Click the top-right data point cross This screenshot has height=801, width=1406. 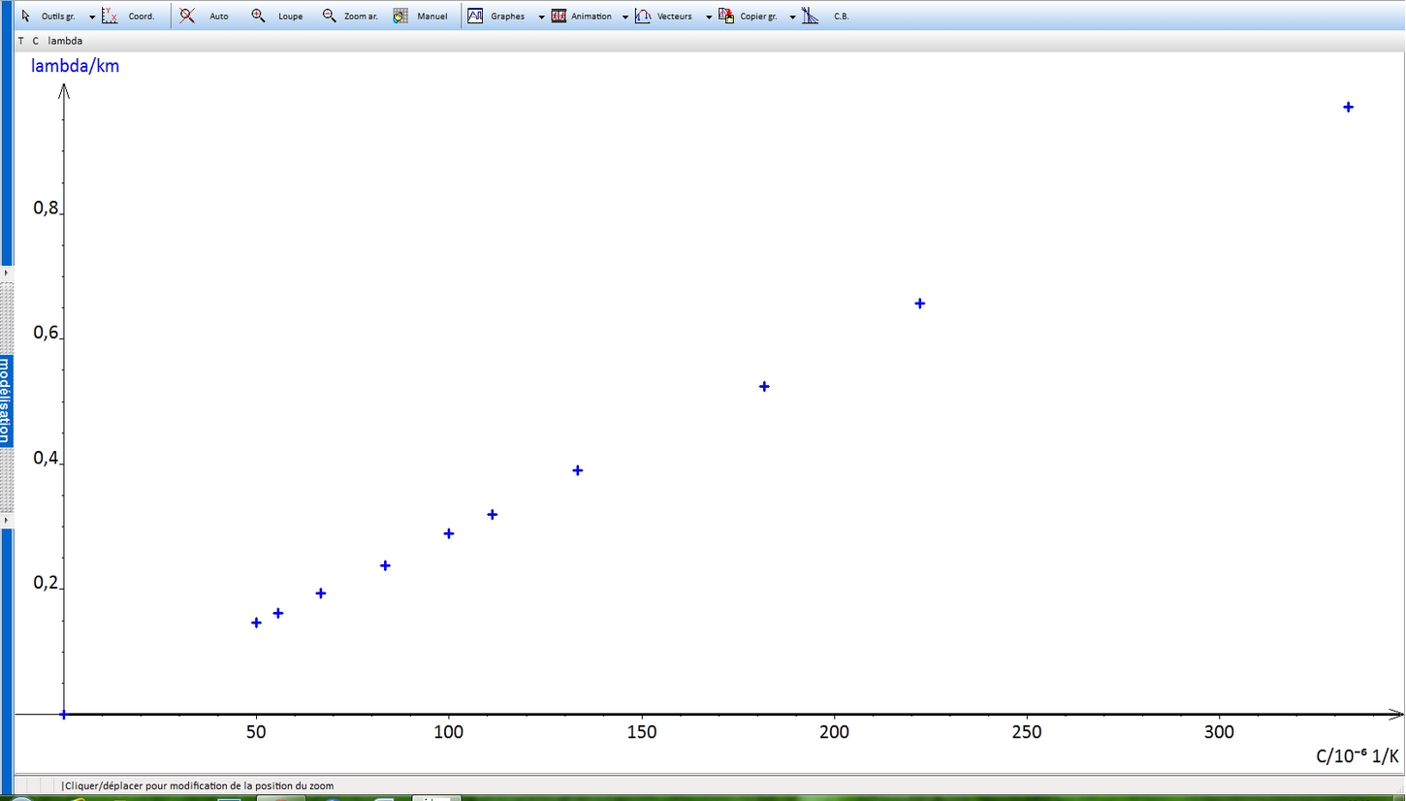coord(1348,107)
